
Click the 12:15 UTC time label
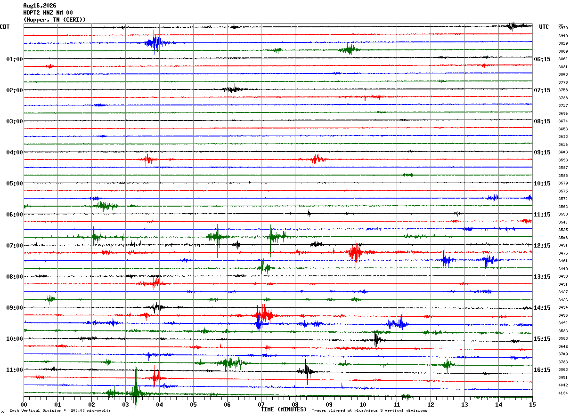542,246
